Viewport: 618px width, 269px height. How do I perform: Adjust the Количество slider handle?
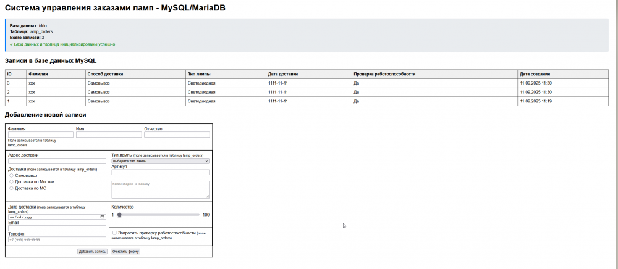tap(119, 215)
